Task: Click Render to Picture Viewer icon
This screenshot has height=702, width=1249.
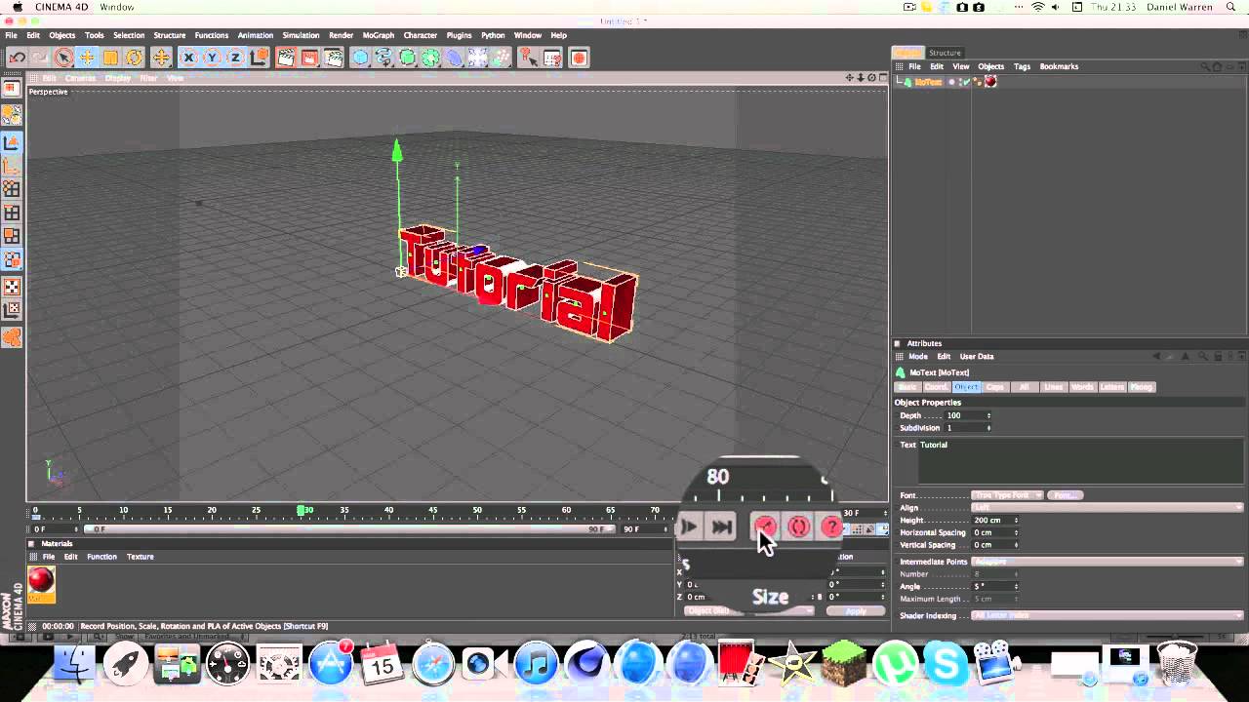Action: (x=309, y=58)
